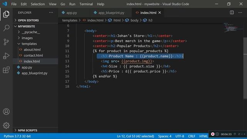This screenshot has width=247, height=139.
Task: Click the html symbol icon in breadcrumbs
Action: tap(110, 20)
